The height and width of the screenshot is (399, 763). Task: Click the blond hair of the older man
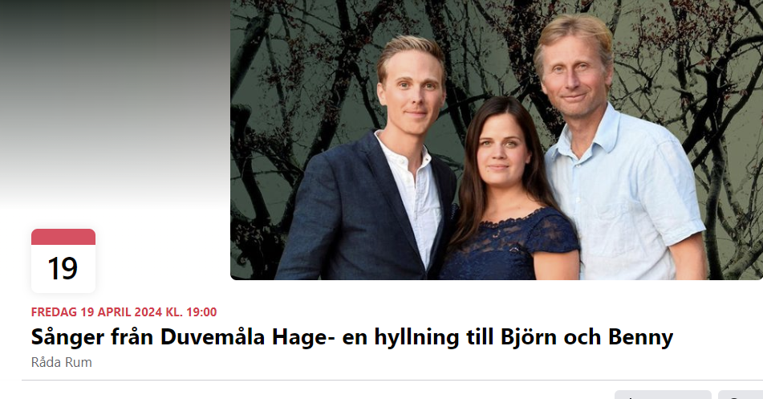pos(574,34)
